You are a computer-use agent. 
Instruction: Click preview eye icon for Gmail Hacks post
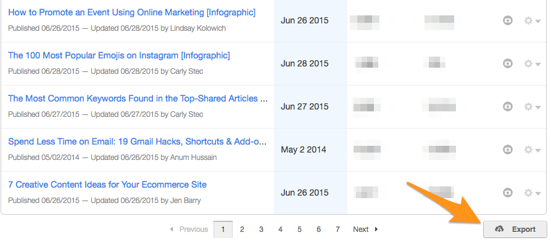pyautogui.click(x=507, y=150)
